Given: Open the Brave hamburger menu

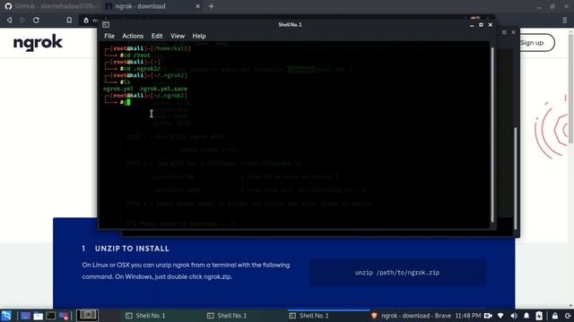Looking at the screenshot, I should [564, 20].
